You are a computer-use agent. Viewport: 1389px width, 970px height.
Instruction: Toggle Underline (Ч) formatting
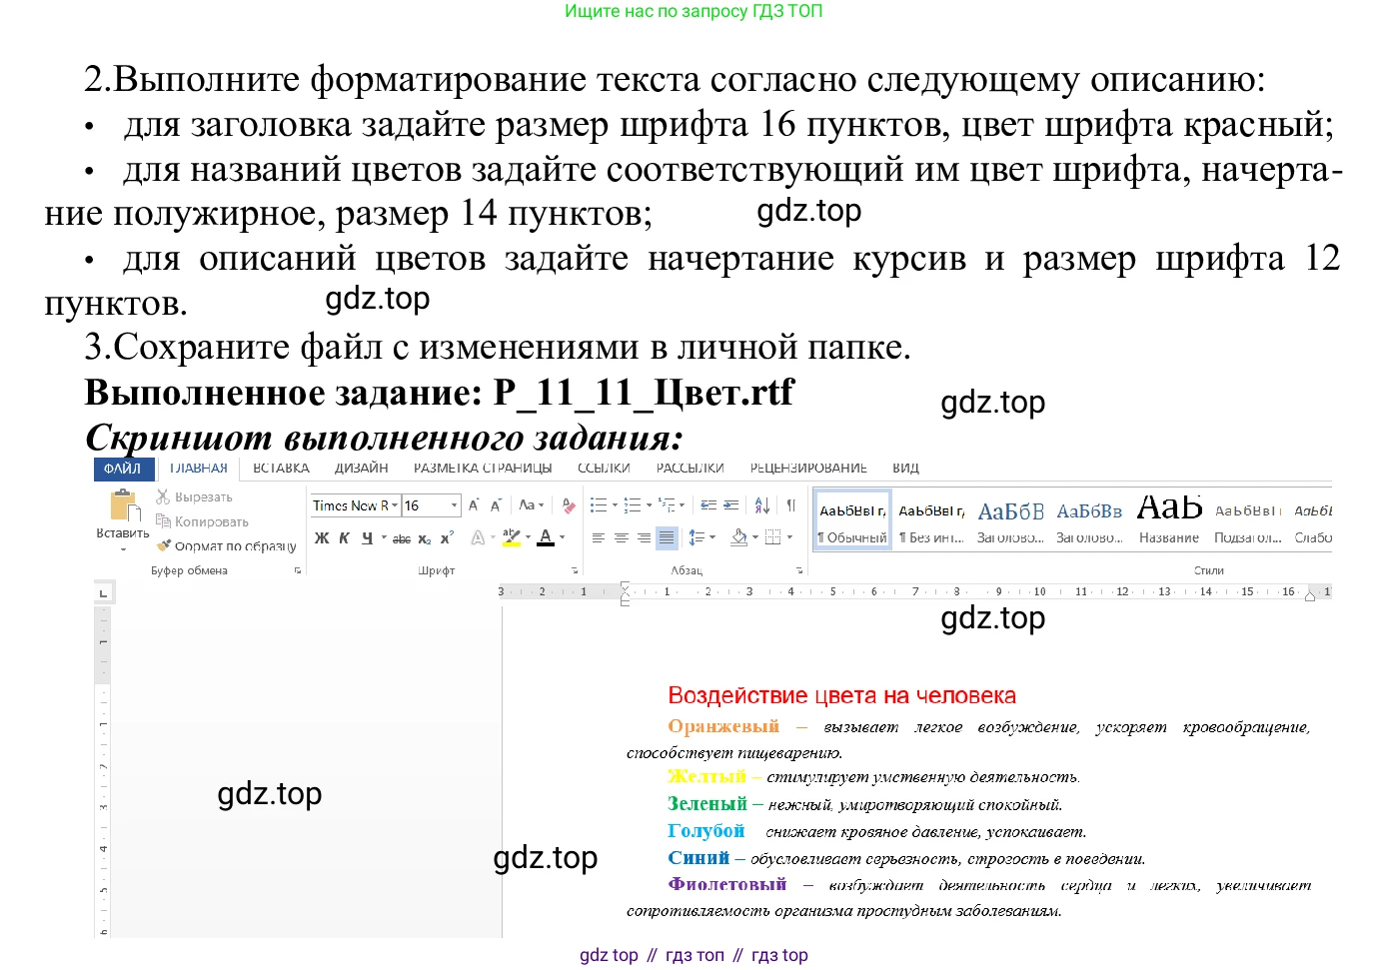point(367,537)
